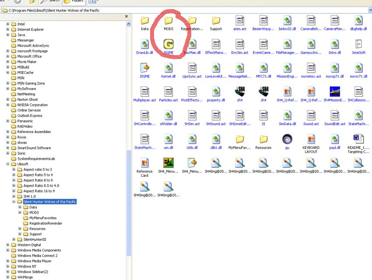
Task: Select the SHSound.act file
Action: click(216, 115)
